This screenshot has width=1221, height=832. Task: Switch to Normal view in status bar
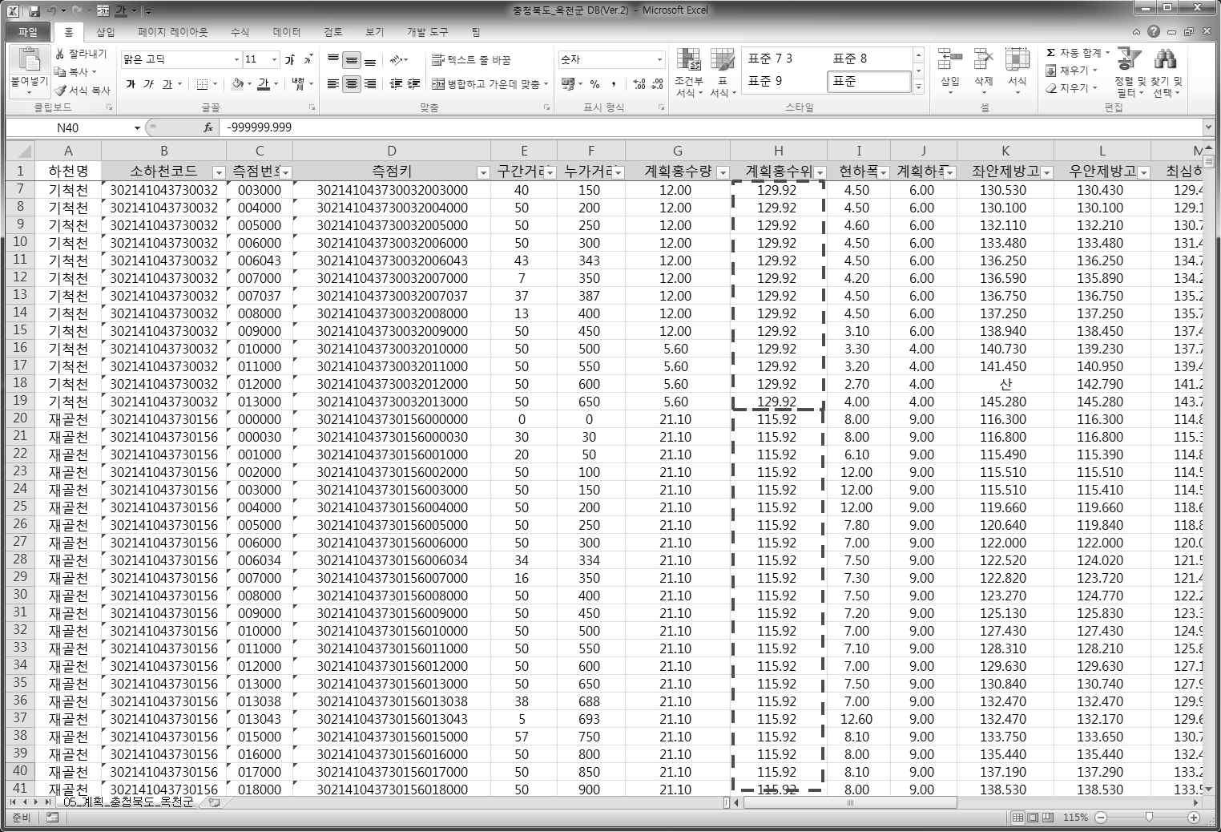click(1017, 818)
